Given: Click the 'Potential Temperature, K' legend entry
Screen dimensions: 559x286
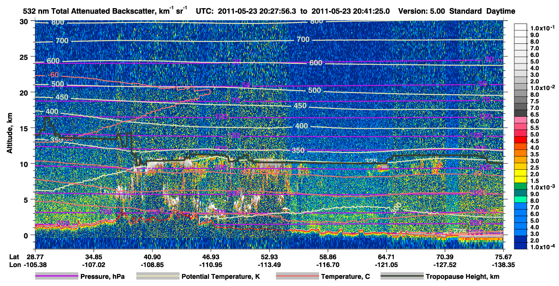Looking at the screenshot, I should [221, 277].
